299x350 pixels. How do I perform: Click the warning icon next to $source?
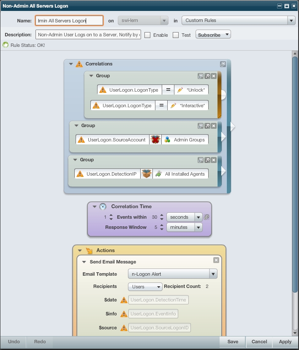[x=124, y=328]
